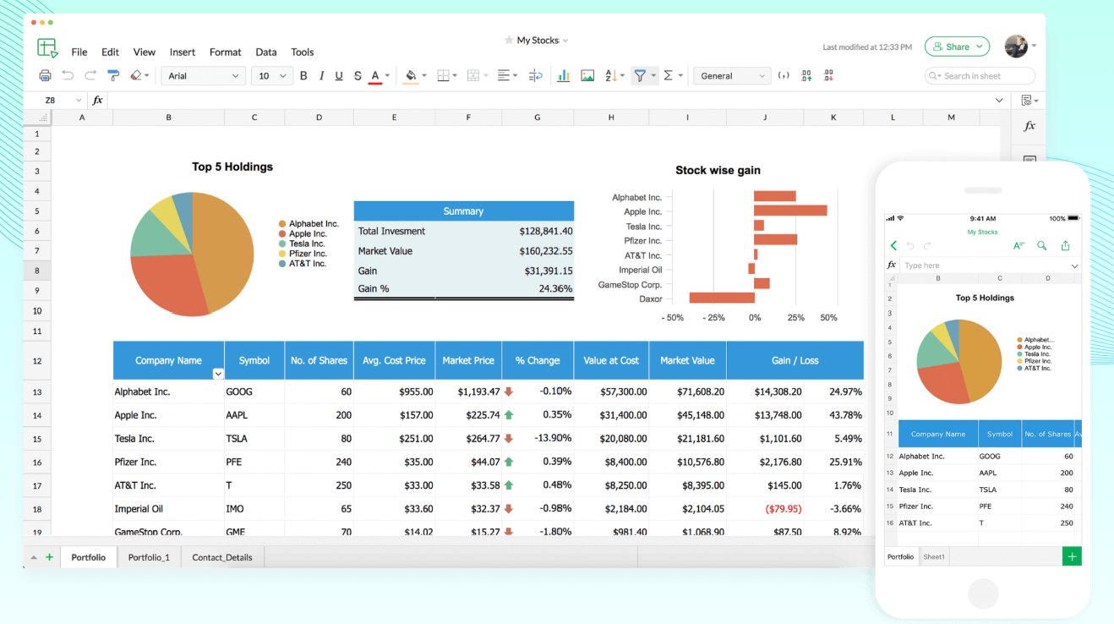The width and height of the screenshot is (1114, 624).
Task: Undo the last action
Action: point(68,75)
